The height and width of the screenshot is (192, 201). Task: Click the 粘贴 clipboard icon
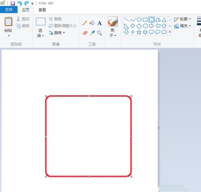[8, 21]
